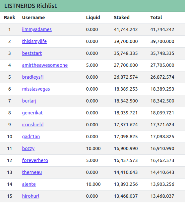Select total value 13,903.256
The image size is (185, 204).
162,184
